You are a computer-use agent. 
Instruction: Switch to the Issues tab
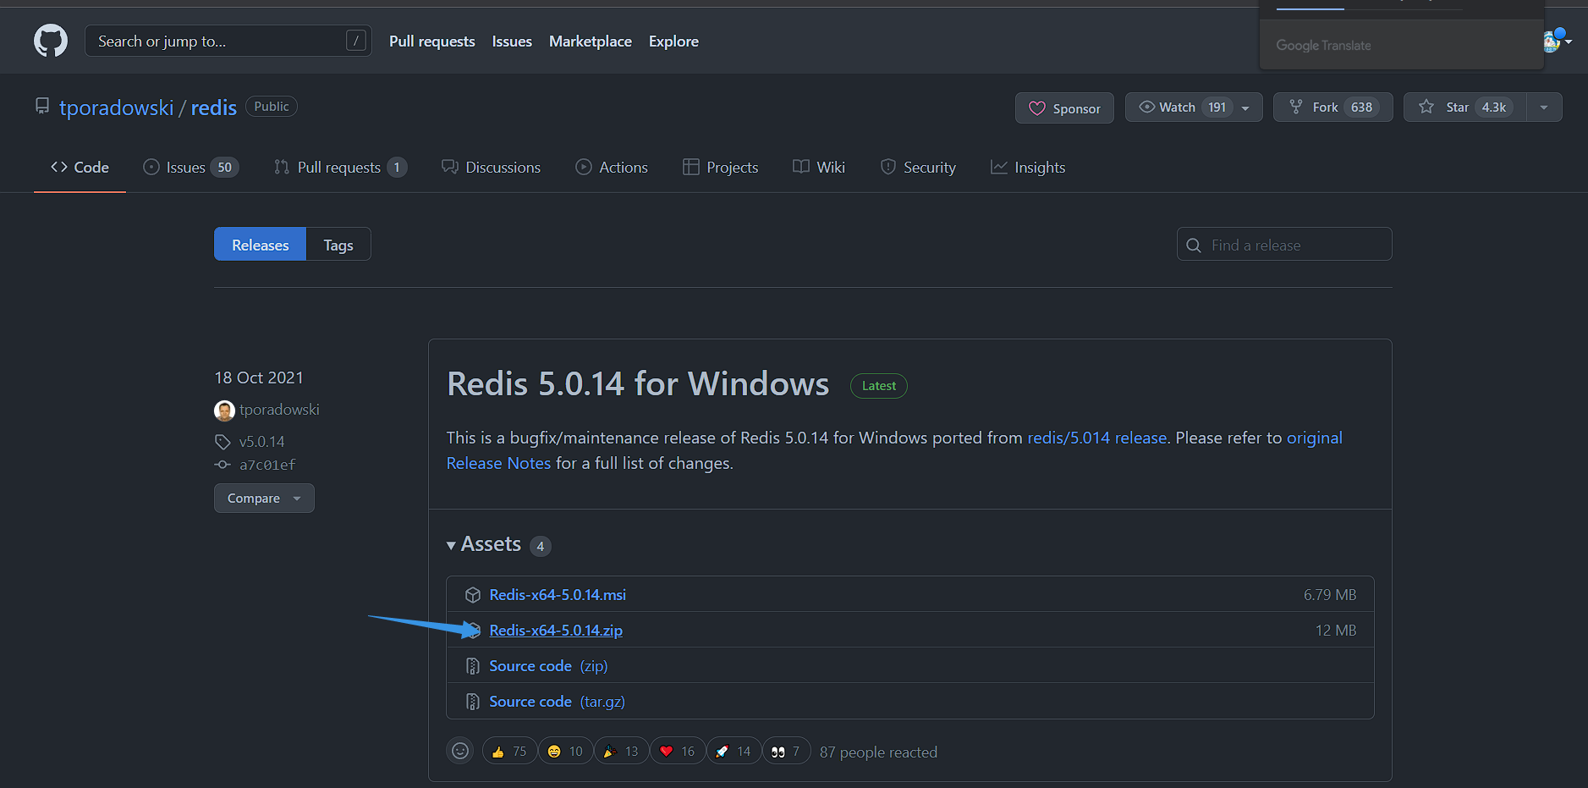click(191, 168)
